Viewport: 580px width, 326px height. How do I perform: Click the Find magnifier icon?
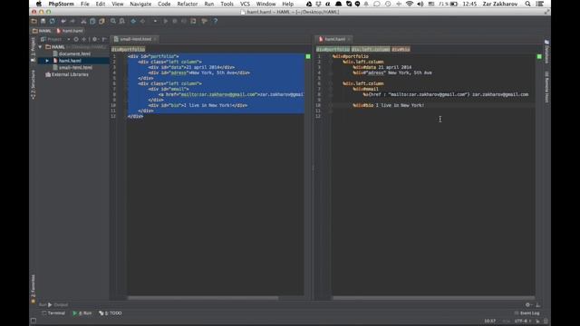(113, 22)
